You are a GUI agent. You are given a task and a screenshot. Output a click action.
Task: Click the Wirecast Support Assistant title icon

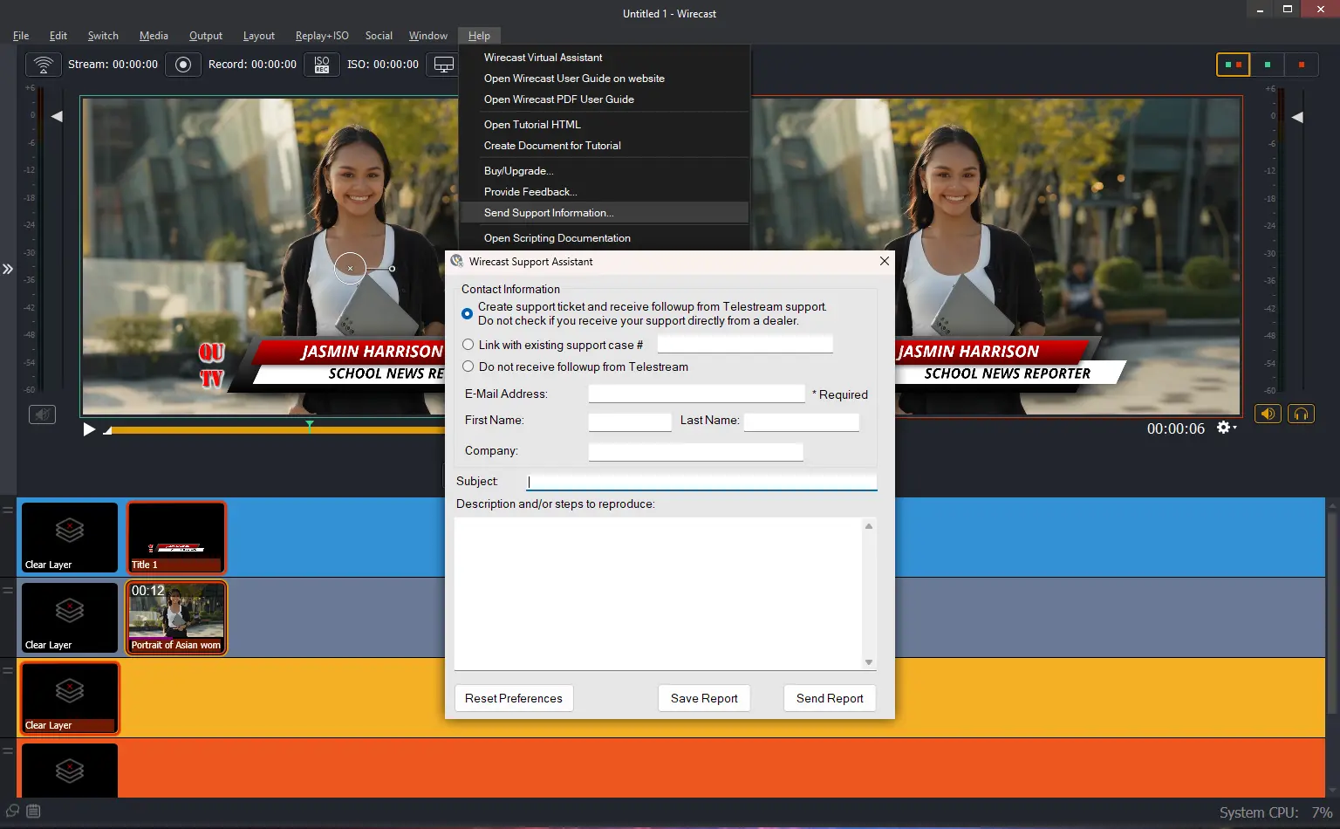click(x=457, y=261)
